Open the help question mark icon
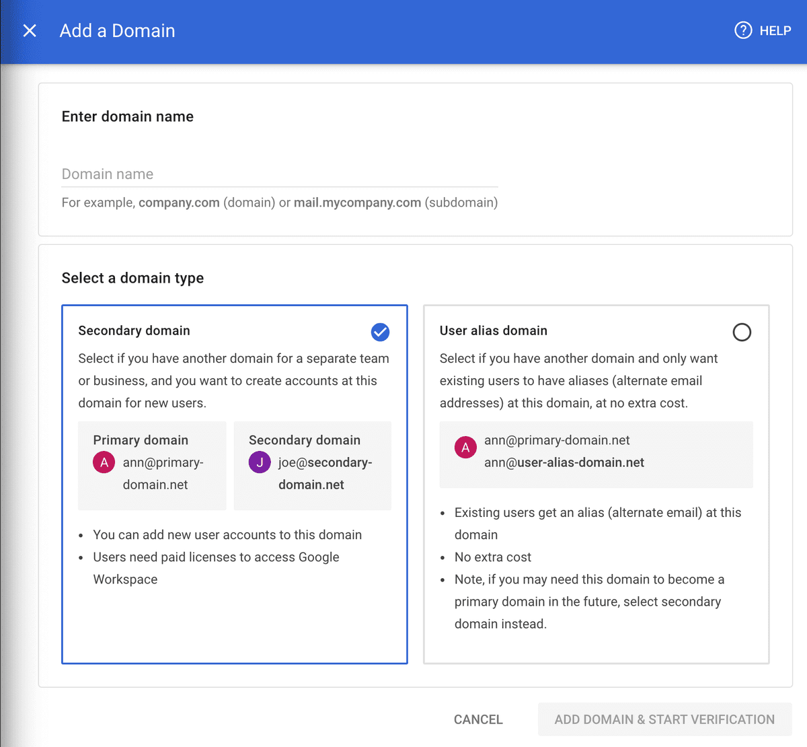 click(x=743, y=30)
